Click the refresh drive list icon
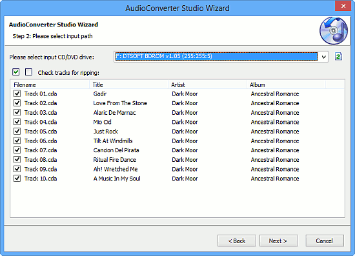This screenshot has height=256, width=355. [338, 57]
